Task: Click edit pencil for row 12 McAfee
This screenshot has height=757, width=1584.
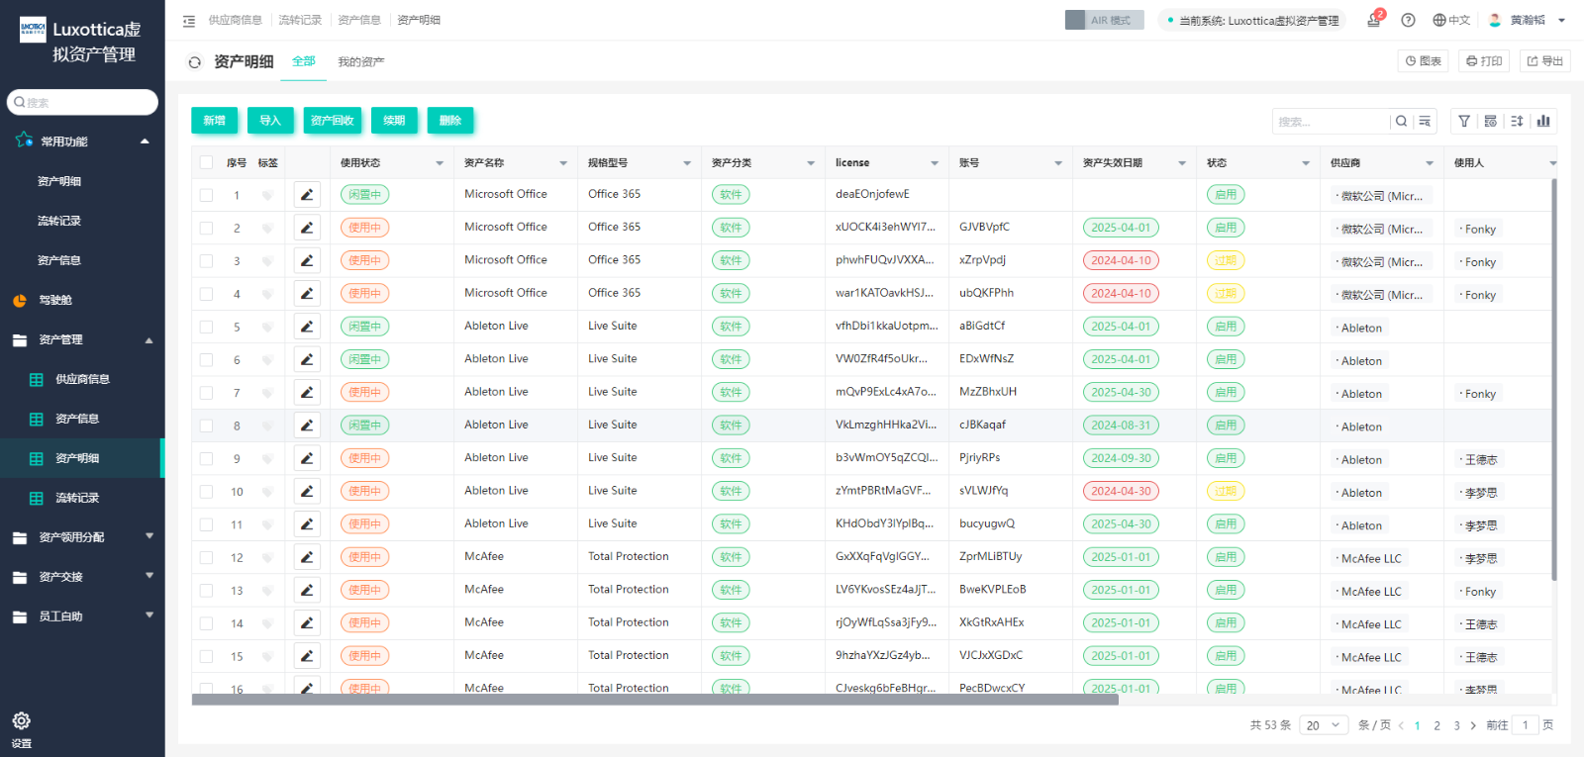Action: click(x=307, y=557)
